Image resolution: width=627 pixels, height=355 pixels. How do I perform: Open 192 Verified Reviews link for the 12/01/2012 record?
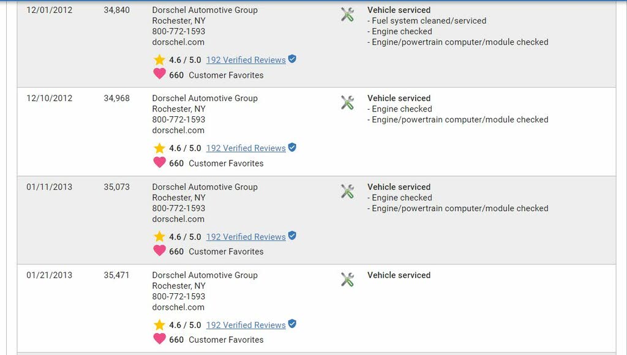pos(246,60)
